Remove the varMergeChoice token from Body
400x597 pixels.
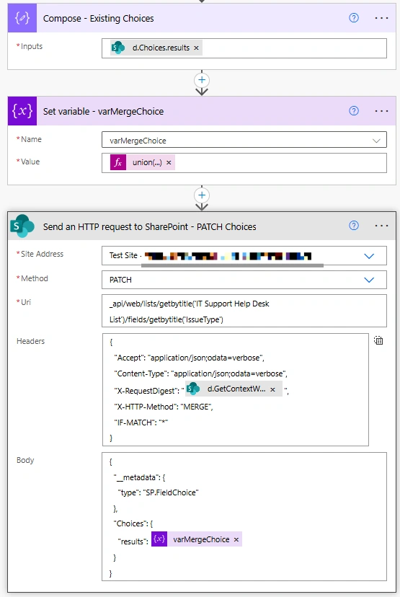[x=236, y=539]
